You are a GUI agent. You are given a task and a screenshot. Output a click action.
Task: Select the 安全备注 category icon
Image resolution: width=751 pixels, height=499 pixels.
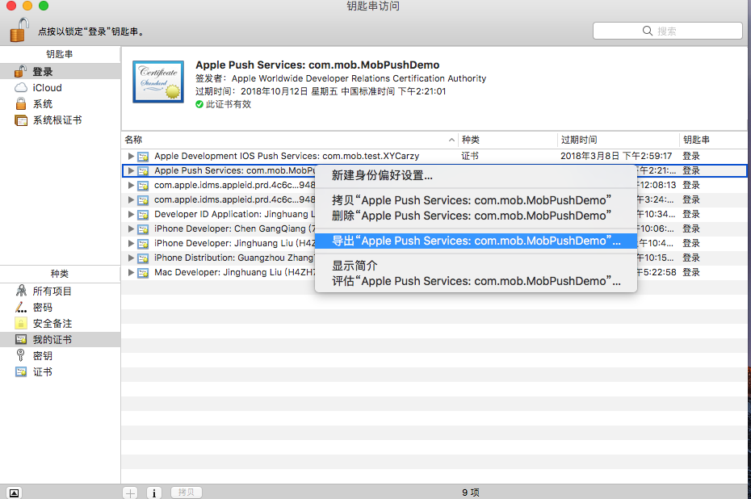tap(21, 323)
